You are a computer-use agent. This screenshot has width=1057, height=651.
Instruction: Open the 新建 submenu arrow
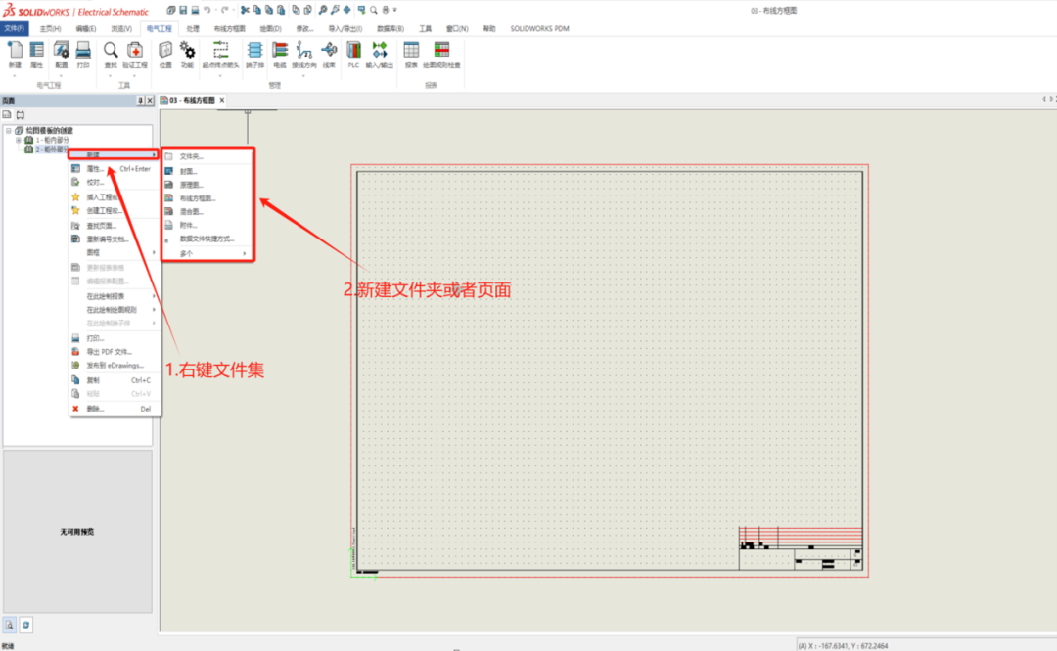coord(155,153)
